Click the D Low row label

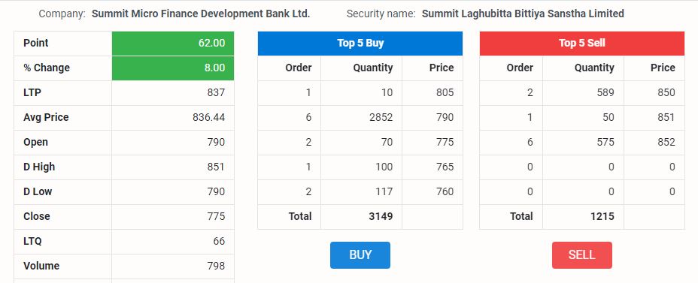[38, 191]
